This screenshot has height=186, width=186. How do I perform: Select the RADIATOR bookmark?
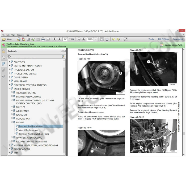click(x=22, y=115)
